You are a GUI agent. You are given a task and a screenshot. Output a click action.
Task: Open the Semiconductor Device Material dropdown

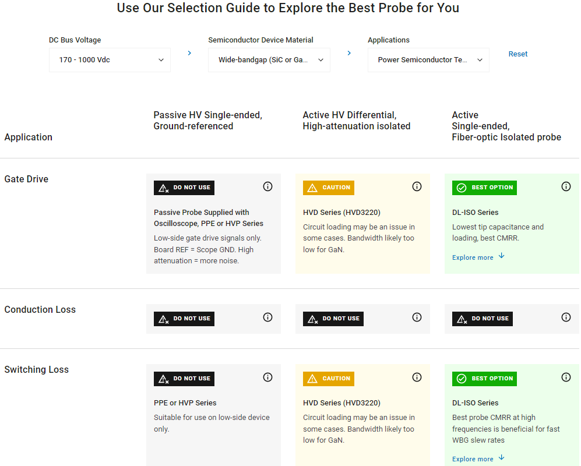pyautogui.click(x=269, y=60)
